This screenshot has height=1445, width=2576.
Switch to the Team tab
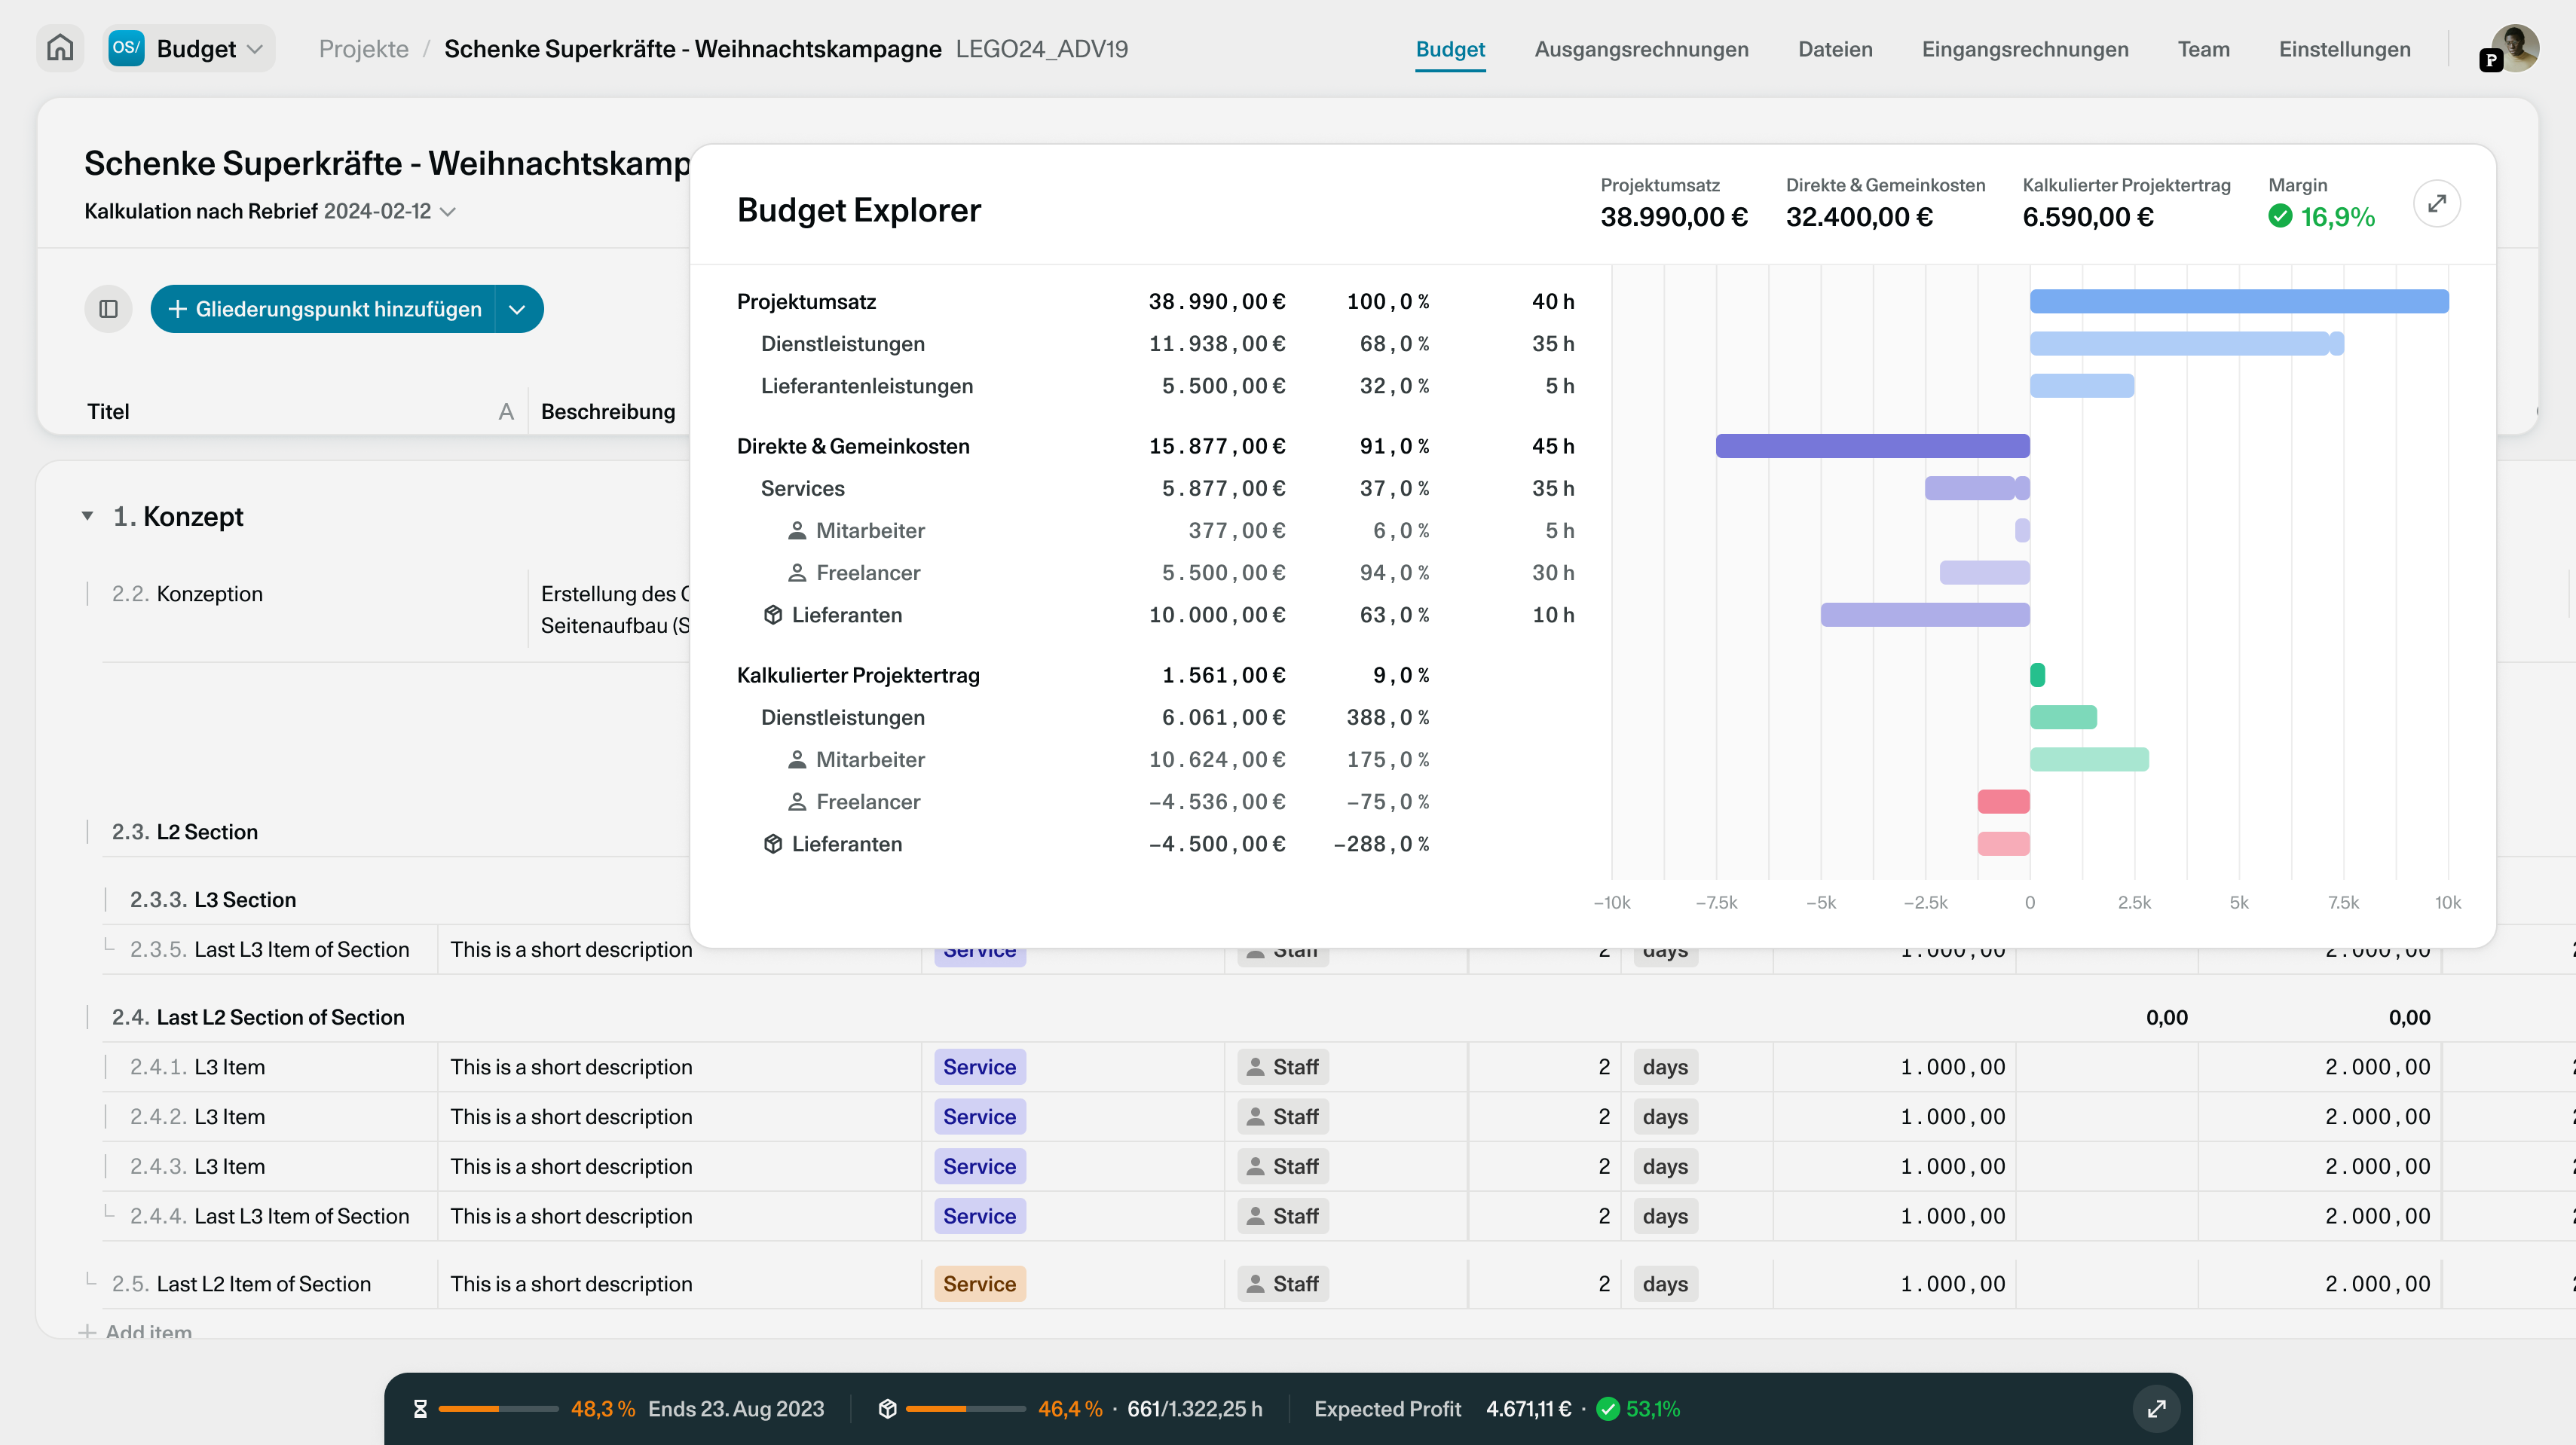(x=2204, y=49)
